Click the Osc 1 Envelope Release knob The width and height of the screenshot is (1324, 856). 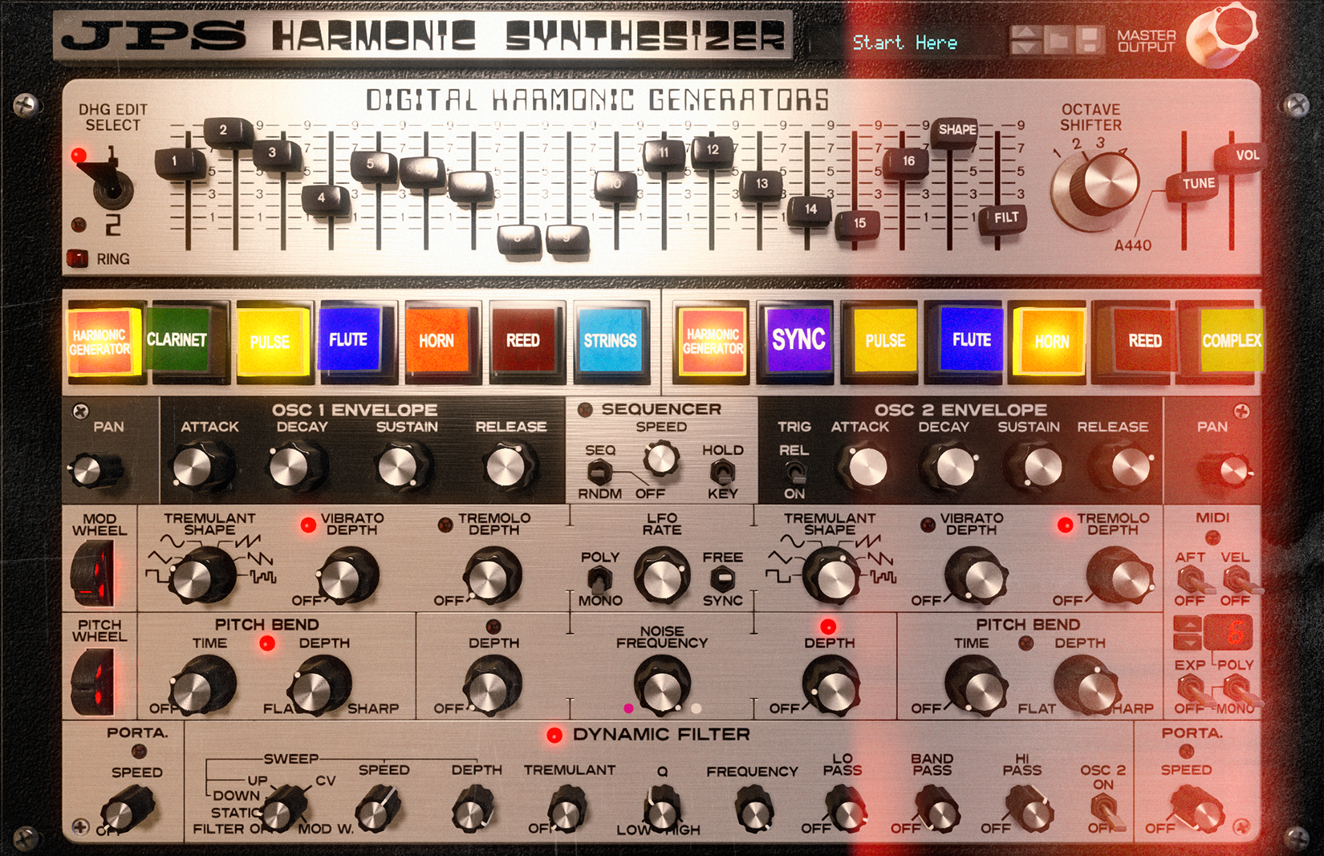(x=510, y=468)
